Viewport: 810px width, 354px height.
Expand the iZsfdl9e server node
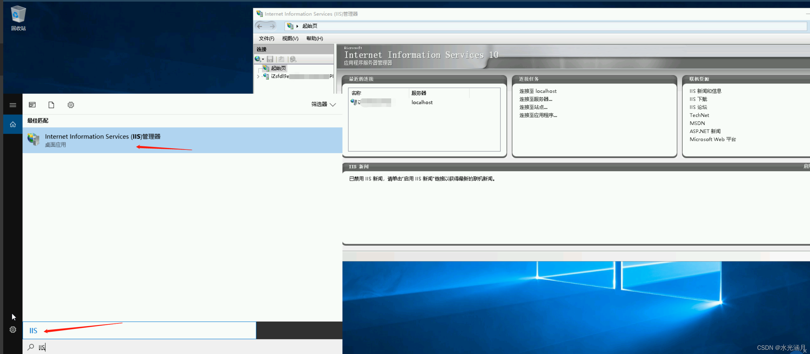[x=258, y=76]
